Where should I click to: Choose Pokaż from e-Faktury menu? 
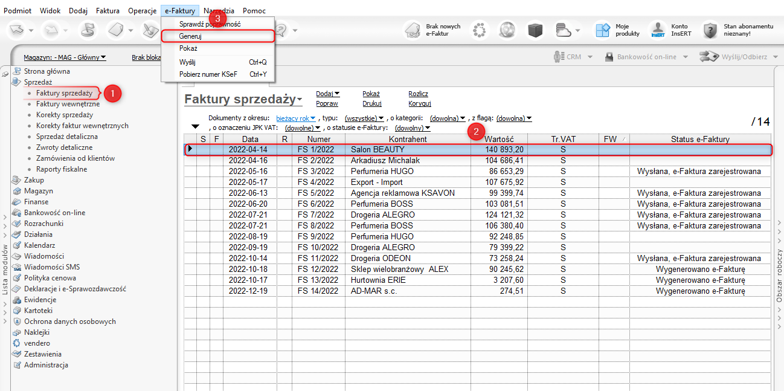(x=217, y=48)
